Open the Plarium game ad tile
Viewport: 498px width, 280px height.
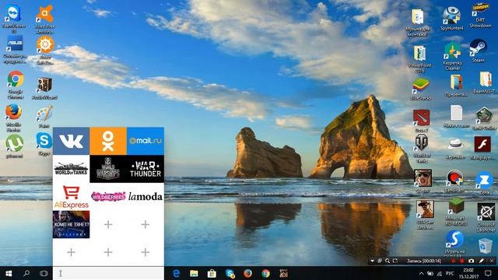pyautogui.click(x=71, y=225)
